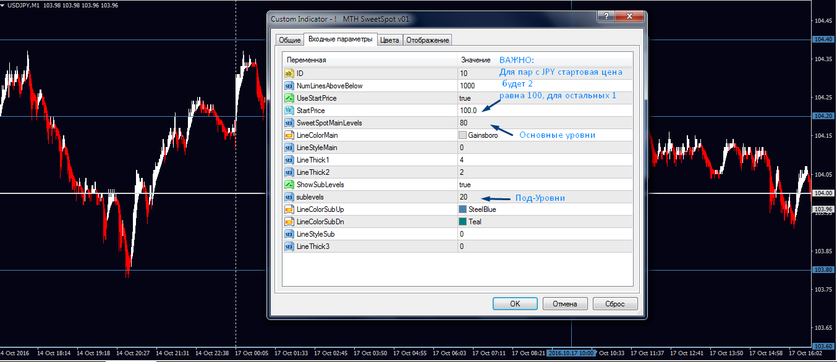The image size is (837, 362).
Task: Select the ShowSubLevels parameter name
Action: pos(321,185)
